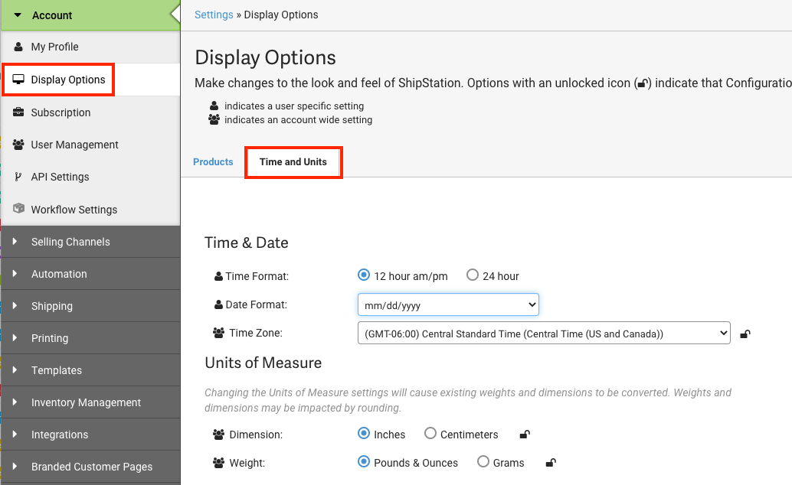792x485 pixels.
Task: Click the User Management people icon
Action: [x=18, y=145]
